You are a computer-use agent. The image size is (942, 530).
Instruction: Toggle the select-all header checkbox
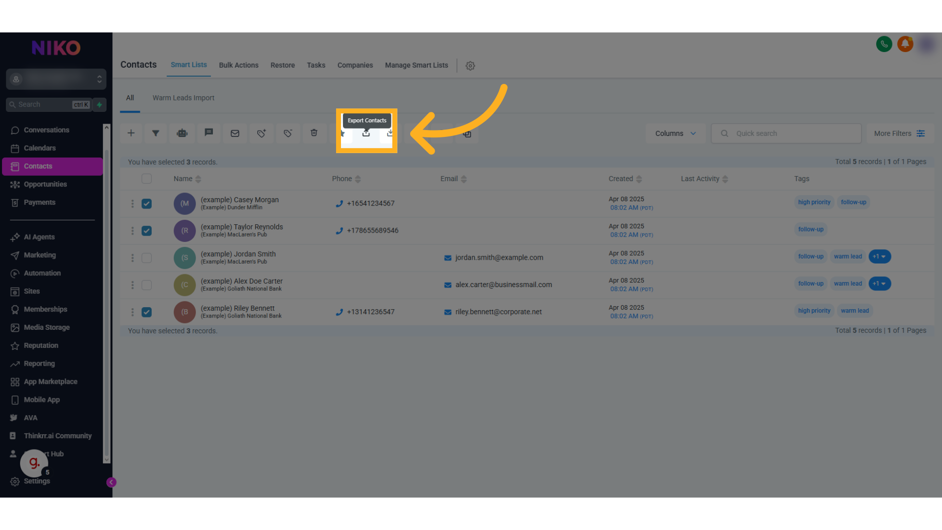tap(147, 179)
